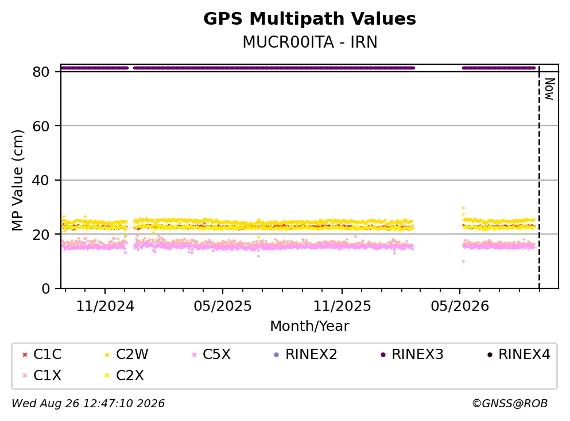Select the C1C legend label
Viewport: 570px width, 421px height.
pyautogui.click(x=47, y=354)
